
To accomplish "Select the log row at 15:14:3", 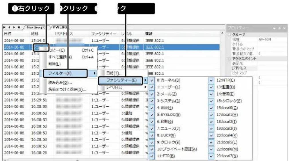I will click(x=111, y=41).
